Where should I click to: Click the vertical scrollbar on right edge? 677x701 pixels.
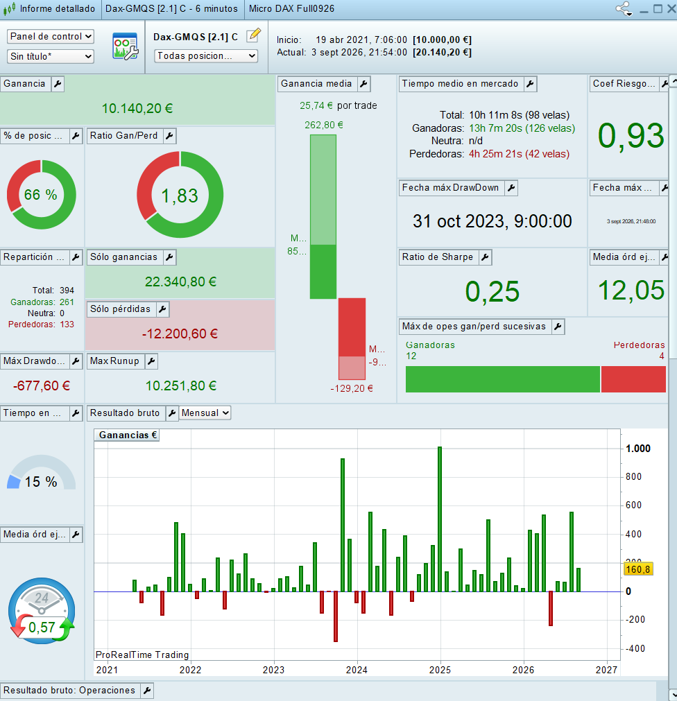tap(673, 387)
